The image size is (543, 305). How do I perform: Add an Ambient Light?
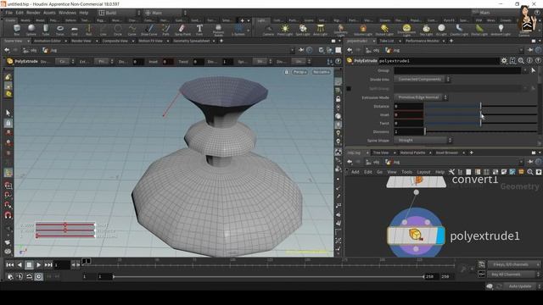[x=501, y=30]
